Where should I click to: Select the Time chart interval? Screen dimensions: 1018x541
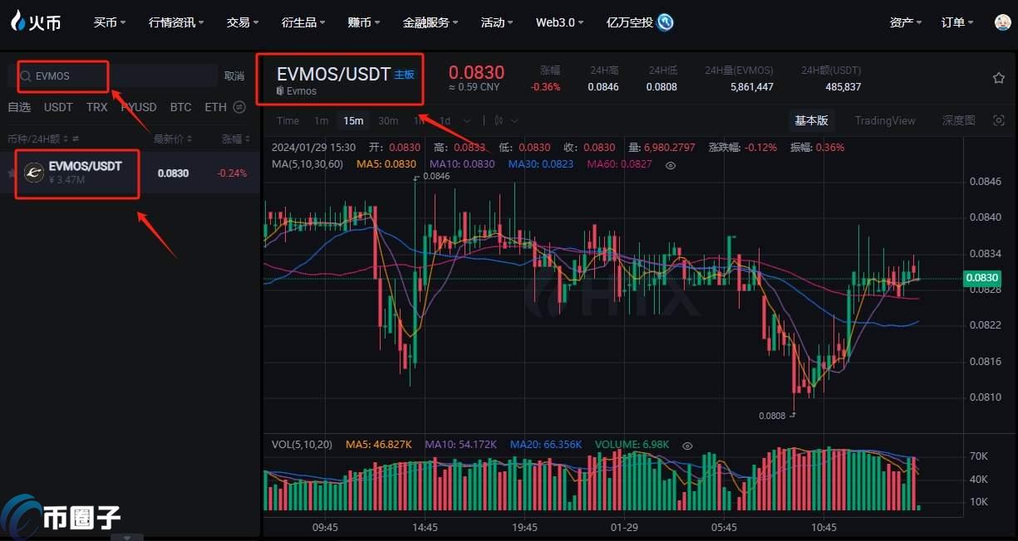(x=288, y=120)
